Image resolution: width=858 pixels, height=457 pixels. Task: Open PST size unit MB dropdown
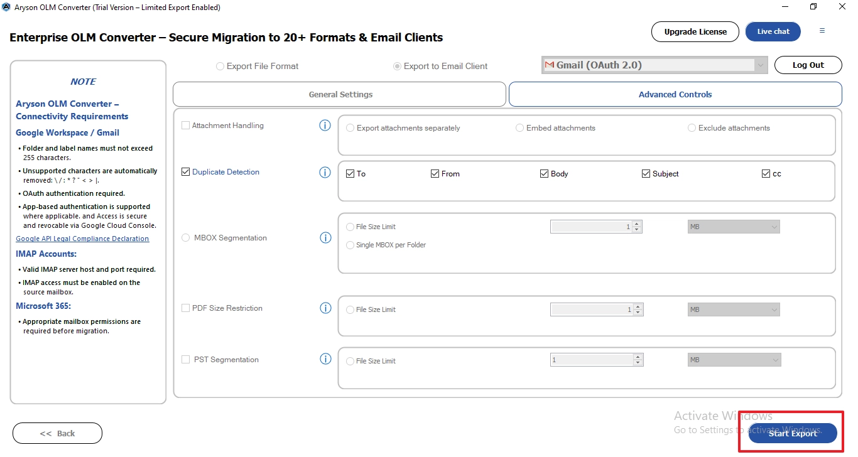click(x=734, y=360)
